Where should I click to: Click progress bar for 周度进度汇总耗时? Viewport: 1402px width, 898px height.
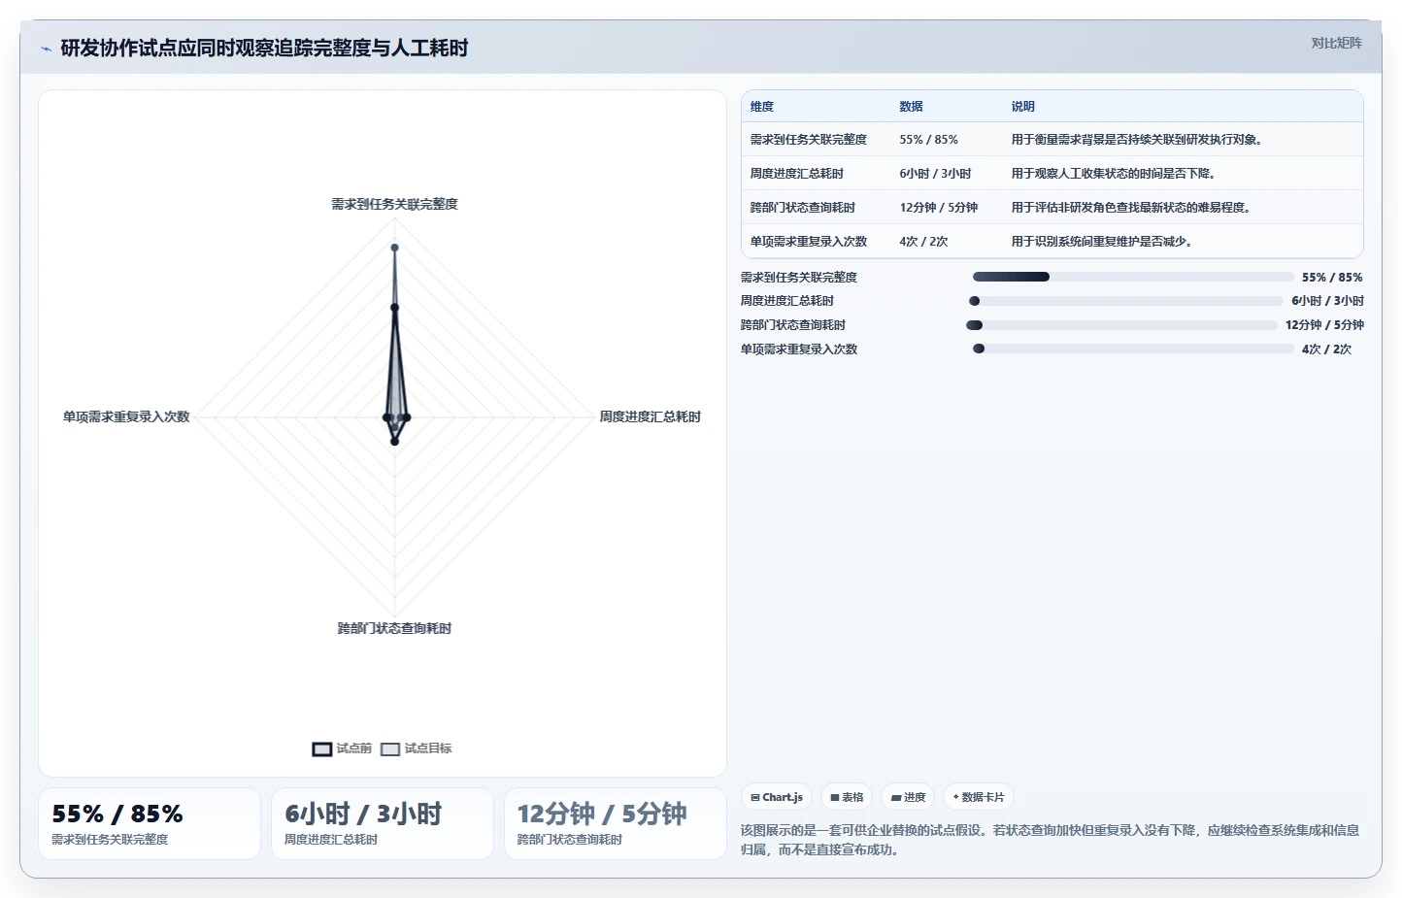[x=1126, y=301]
